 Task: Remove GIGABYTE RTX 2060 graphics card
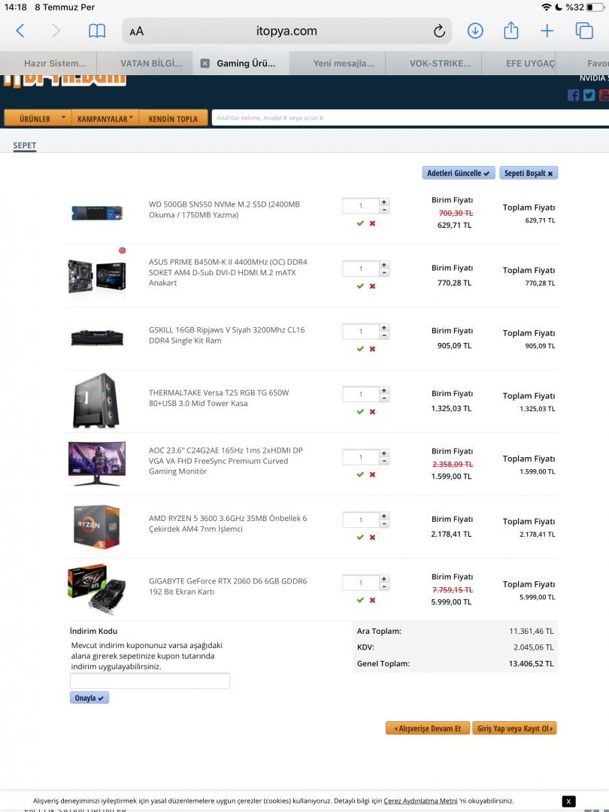point(372,600)
